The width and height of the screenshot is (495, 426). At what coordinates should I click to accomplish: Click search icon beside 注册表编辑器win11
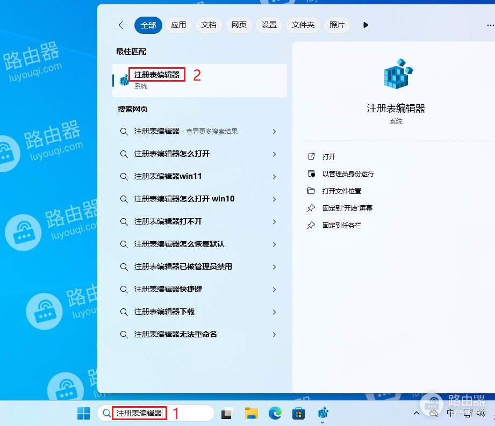pos(124,176)
